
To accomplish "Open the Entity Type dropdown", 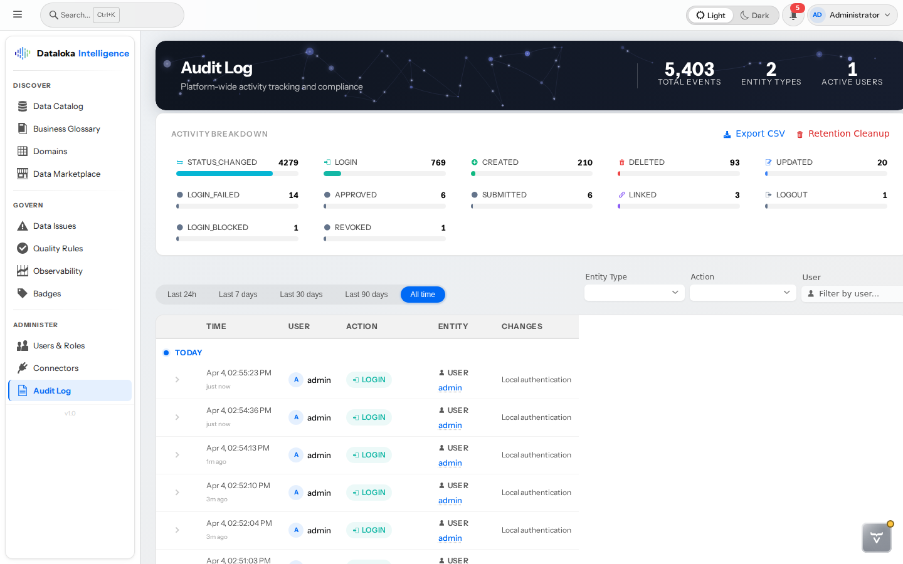I will (x=634, y=292).
